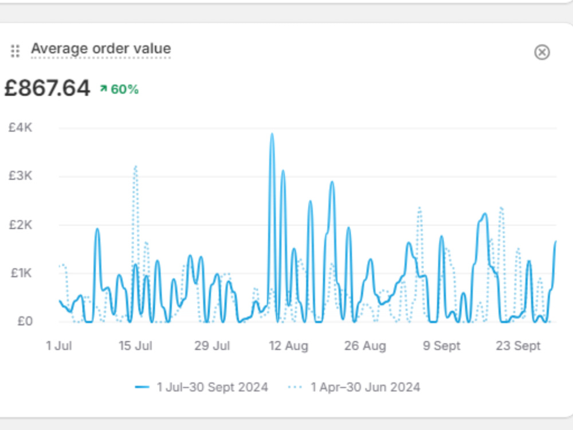Viewport: 573px width, 430px height.
Task: Click the dotted line peak near 15 Jul
Action: coord(136,167)
